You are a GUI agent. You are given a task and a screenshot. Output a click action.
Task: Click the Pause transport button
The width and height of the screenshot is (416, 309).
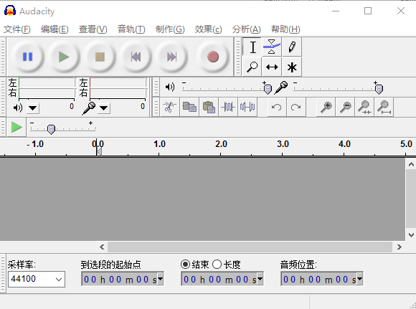click(x=27, y=57)
